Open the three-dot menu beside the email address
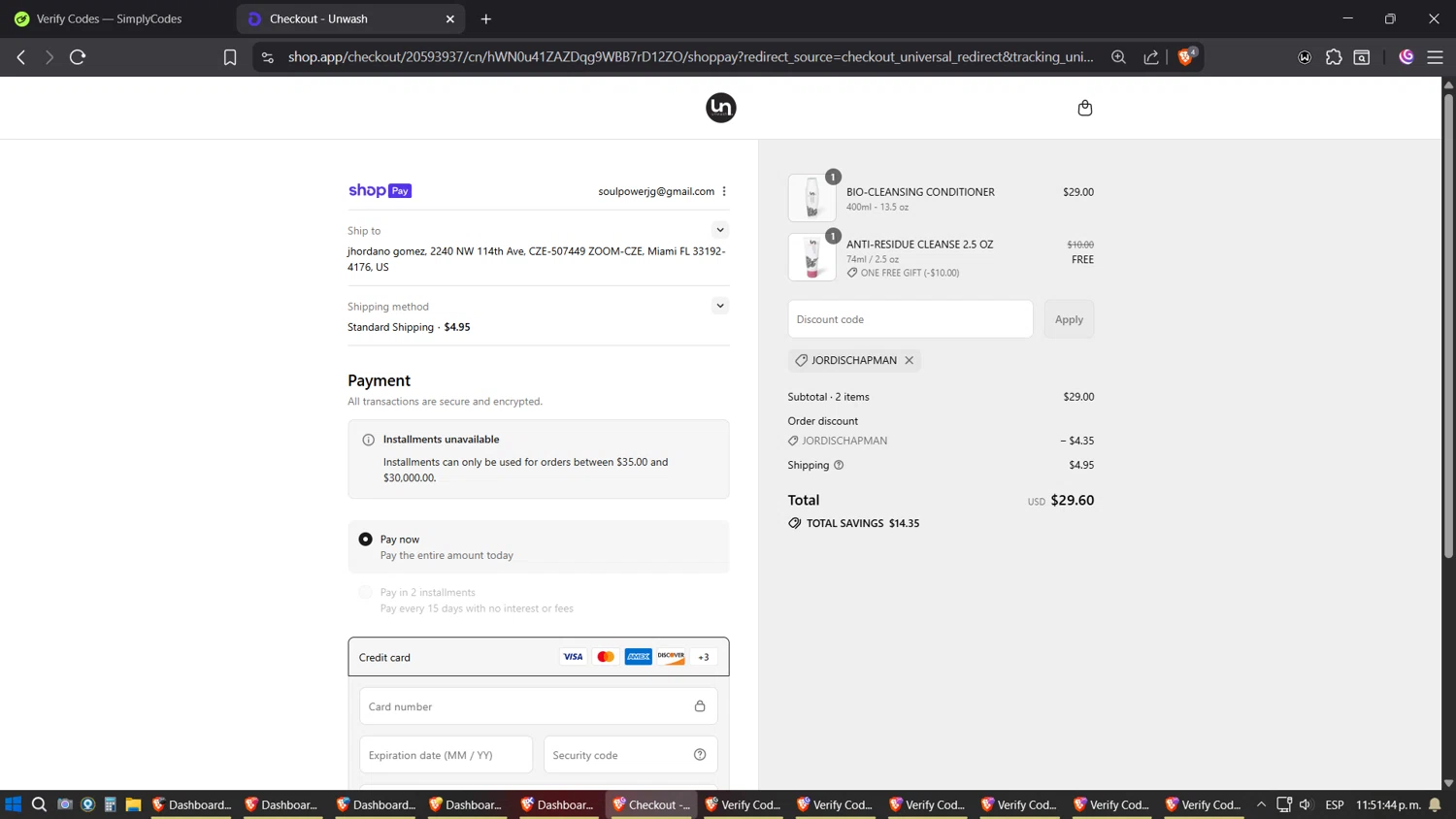This screenshot has width=1456, height=819. point(724,191)
